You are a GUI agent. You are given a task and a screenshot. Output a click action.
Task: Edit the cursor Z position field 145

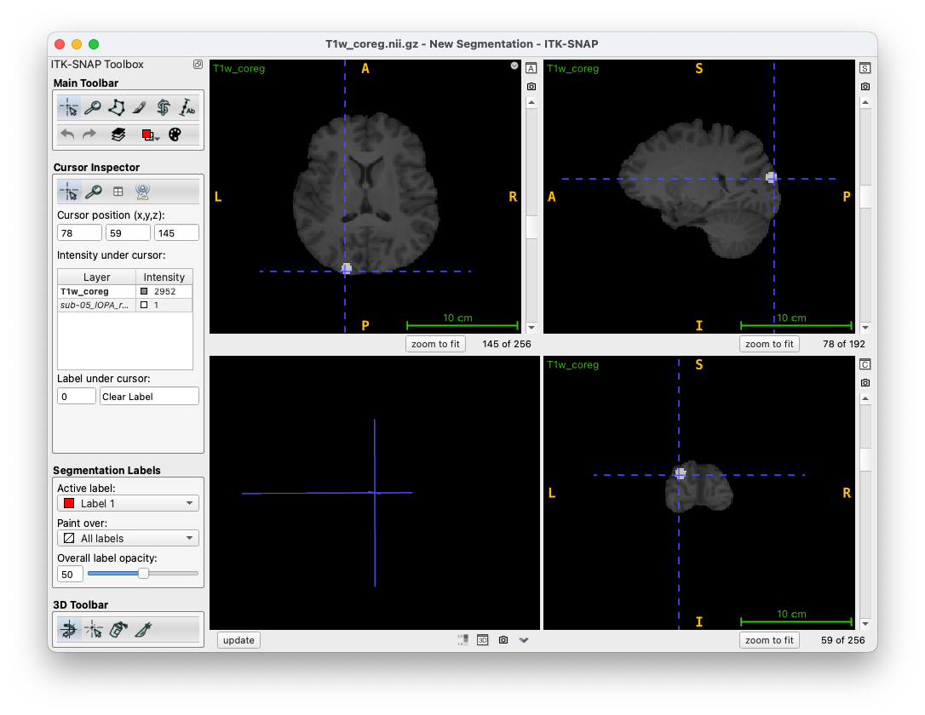(176, 233)
